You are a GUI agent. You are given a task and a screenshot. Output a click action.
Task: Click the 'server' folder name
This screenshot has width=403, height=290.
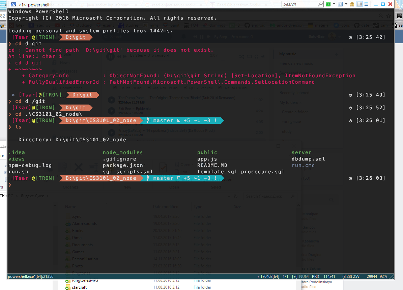click(x=301, y=152)
